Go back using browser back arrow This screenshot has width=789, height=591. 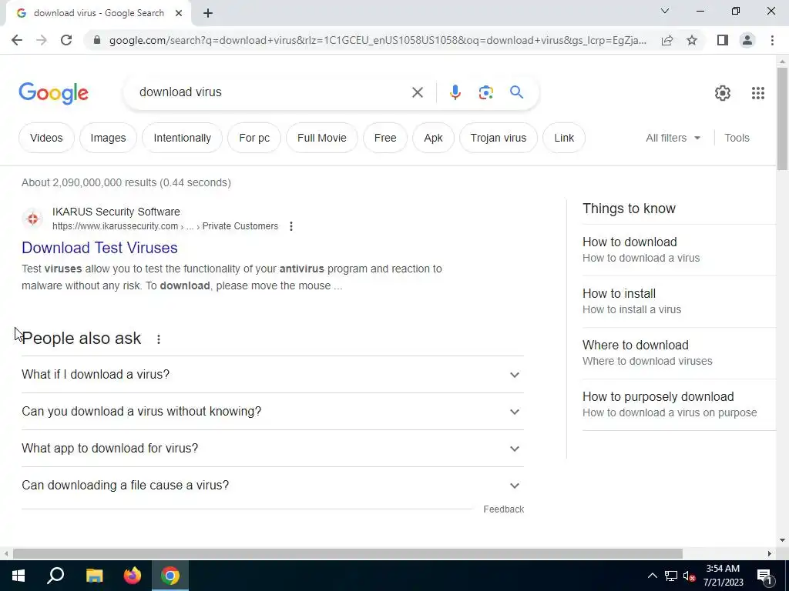17,40
